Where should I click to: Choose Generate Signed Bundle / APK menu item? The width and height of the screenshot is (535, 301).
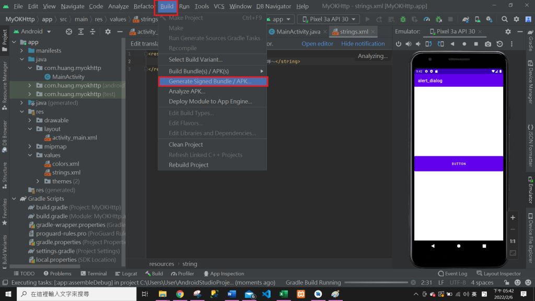click(x=213, y=81)
